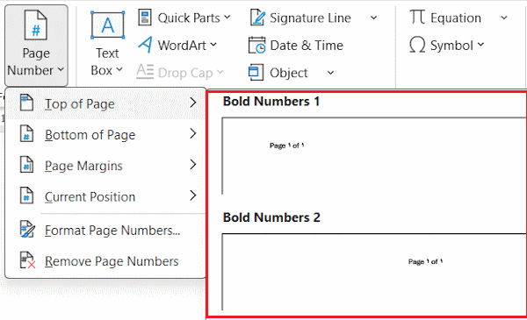Image resolution: width=527 pixels, height=320 pixels.
Task: Click the Current Position icon
Action: click(x=26, y=196)
